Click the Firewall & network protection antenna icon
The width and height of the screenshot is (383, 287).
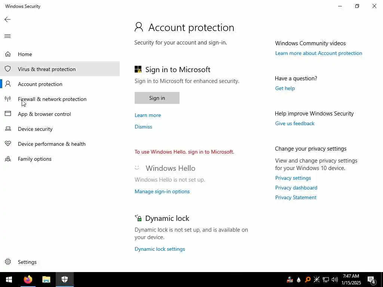pos(8,99)
